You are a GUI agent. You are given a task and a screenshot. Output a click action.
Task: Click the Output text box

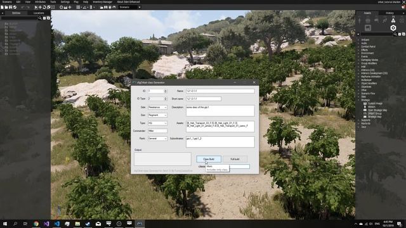pos(162,159)
